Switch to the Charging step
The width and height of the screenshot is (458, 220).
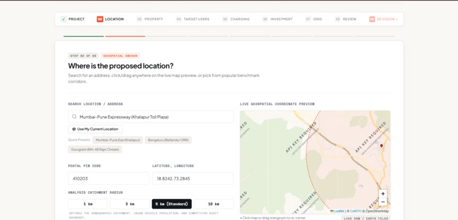point(236,19)
